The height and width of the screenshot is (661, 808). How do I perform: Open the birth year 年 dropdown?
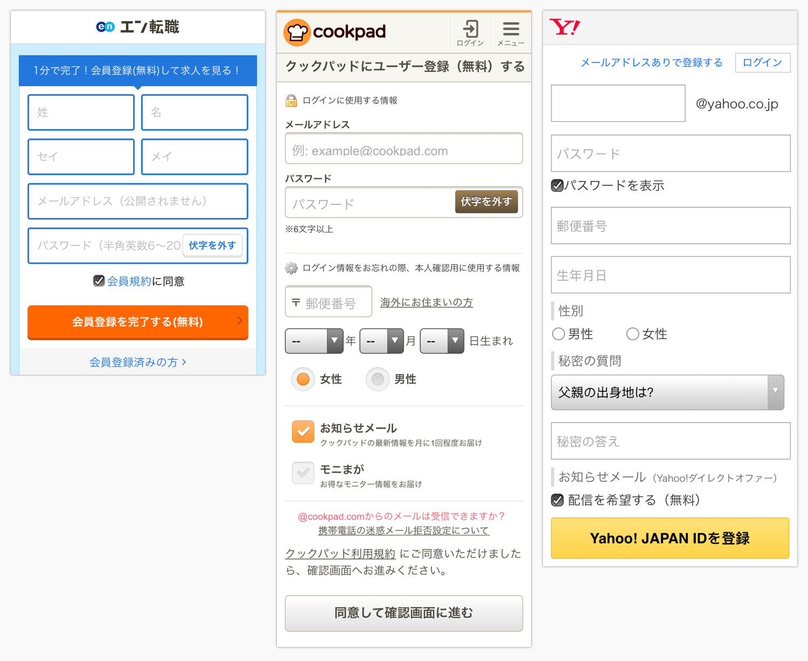[x=314, y=341]
